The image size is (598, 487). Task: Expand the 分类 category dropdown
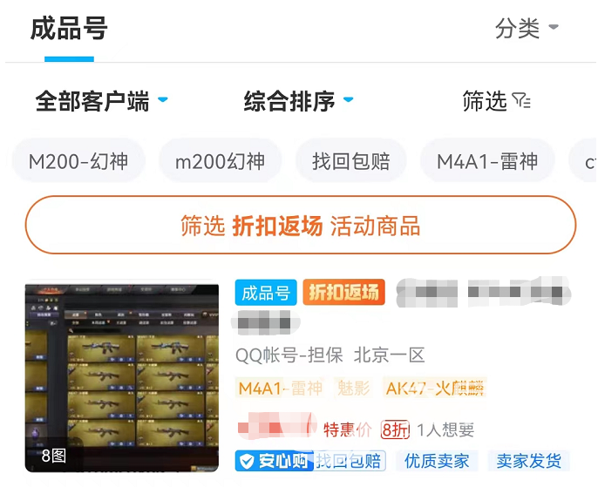[x=527, y=28]
